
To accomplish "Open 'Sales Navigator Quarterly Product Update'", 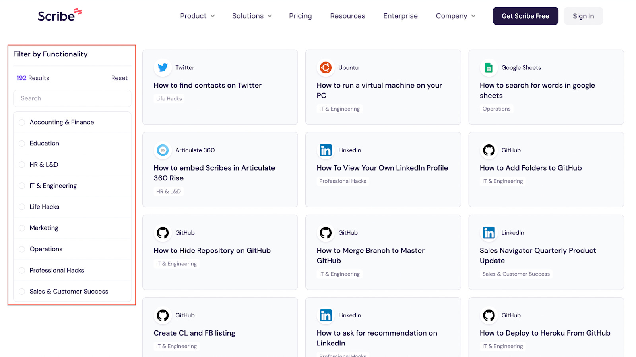I will coord(538,255).
